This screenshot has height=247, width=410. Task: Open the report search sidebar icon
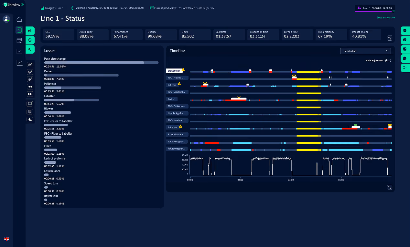(x=19, y=41)
